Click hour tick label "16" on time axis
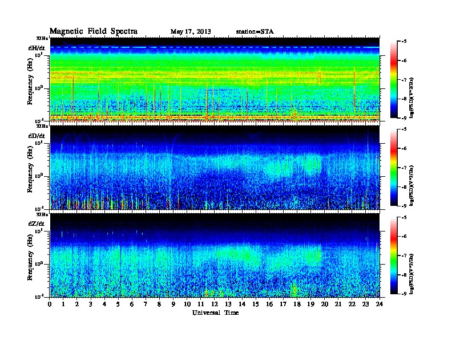The height and width of the screenshot is (349, 452). point(269,304)
